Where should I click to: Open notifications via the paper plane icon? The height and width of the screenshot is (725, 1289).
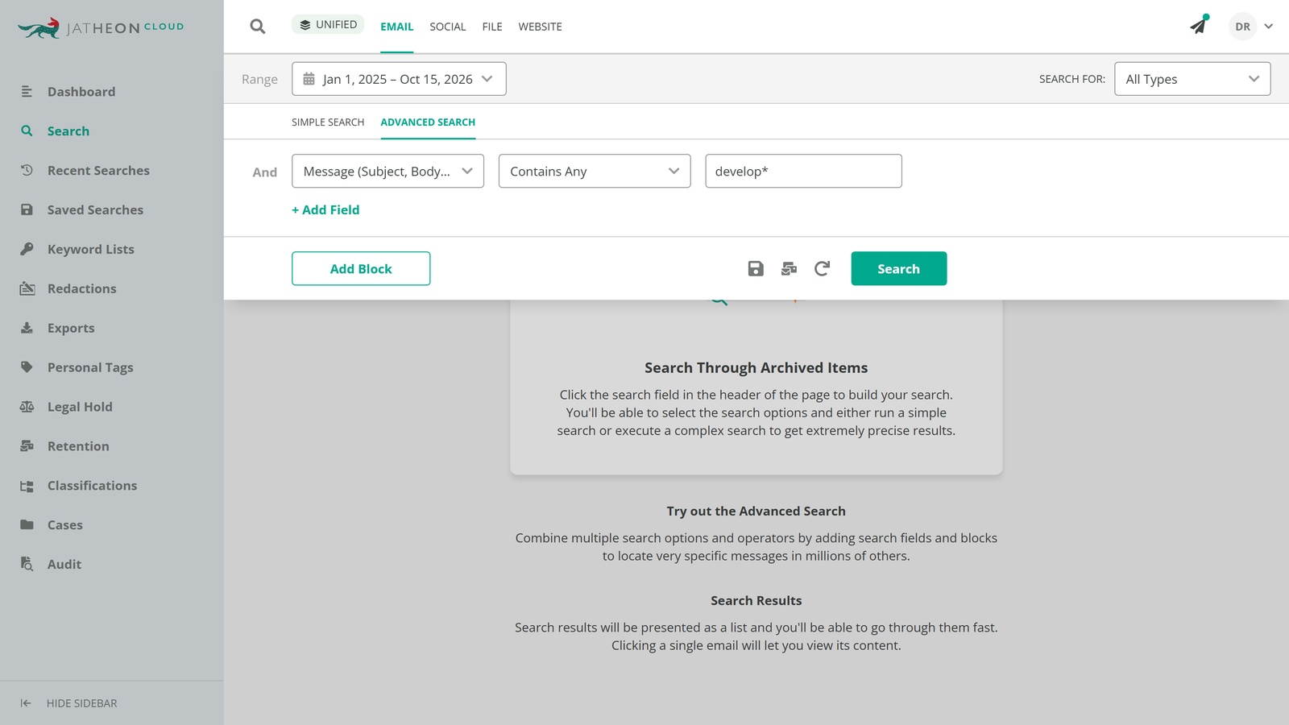coord(1199,25)
